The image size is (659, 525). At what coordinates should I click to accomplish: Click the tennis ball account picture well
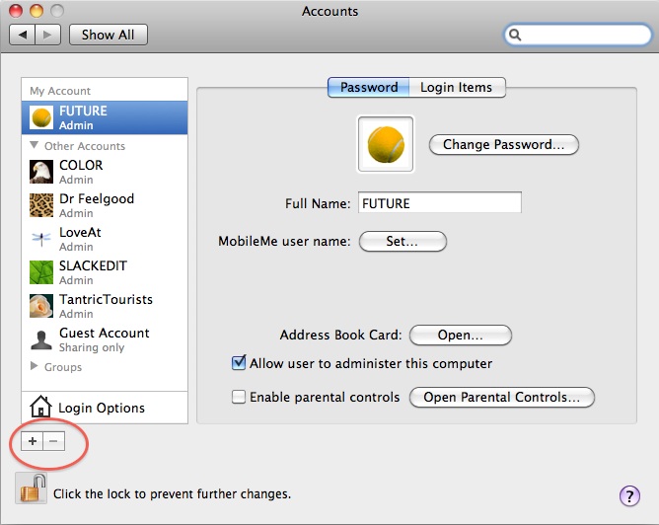pos(386,144)
